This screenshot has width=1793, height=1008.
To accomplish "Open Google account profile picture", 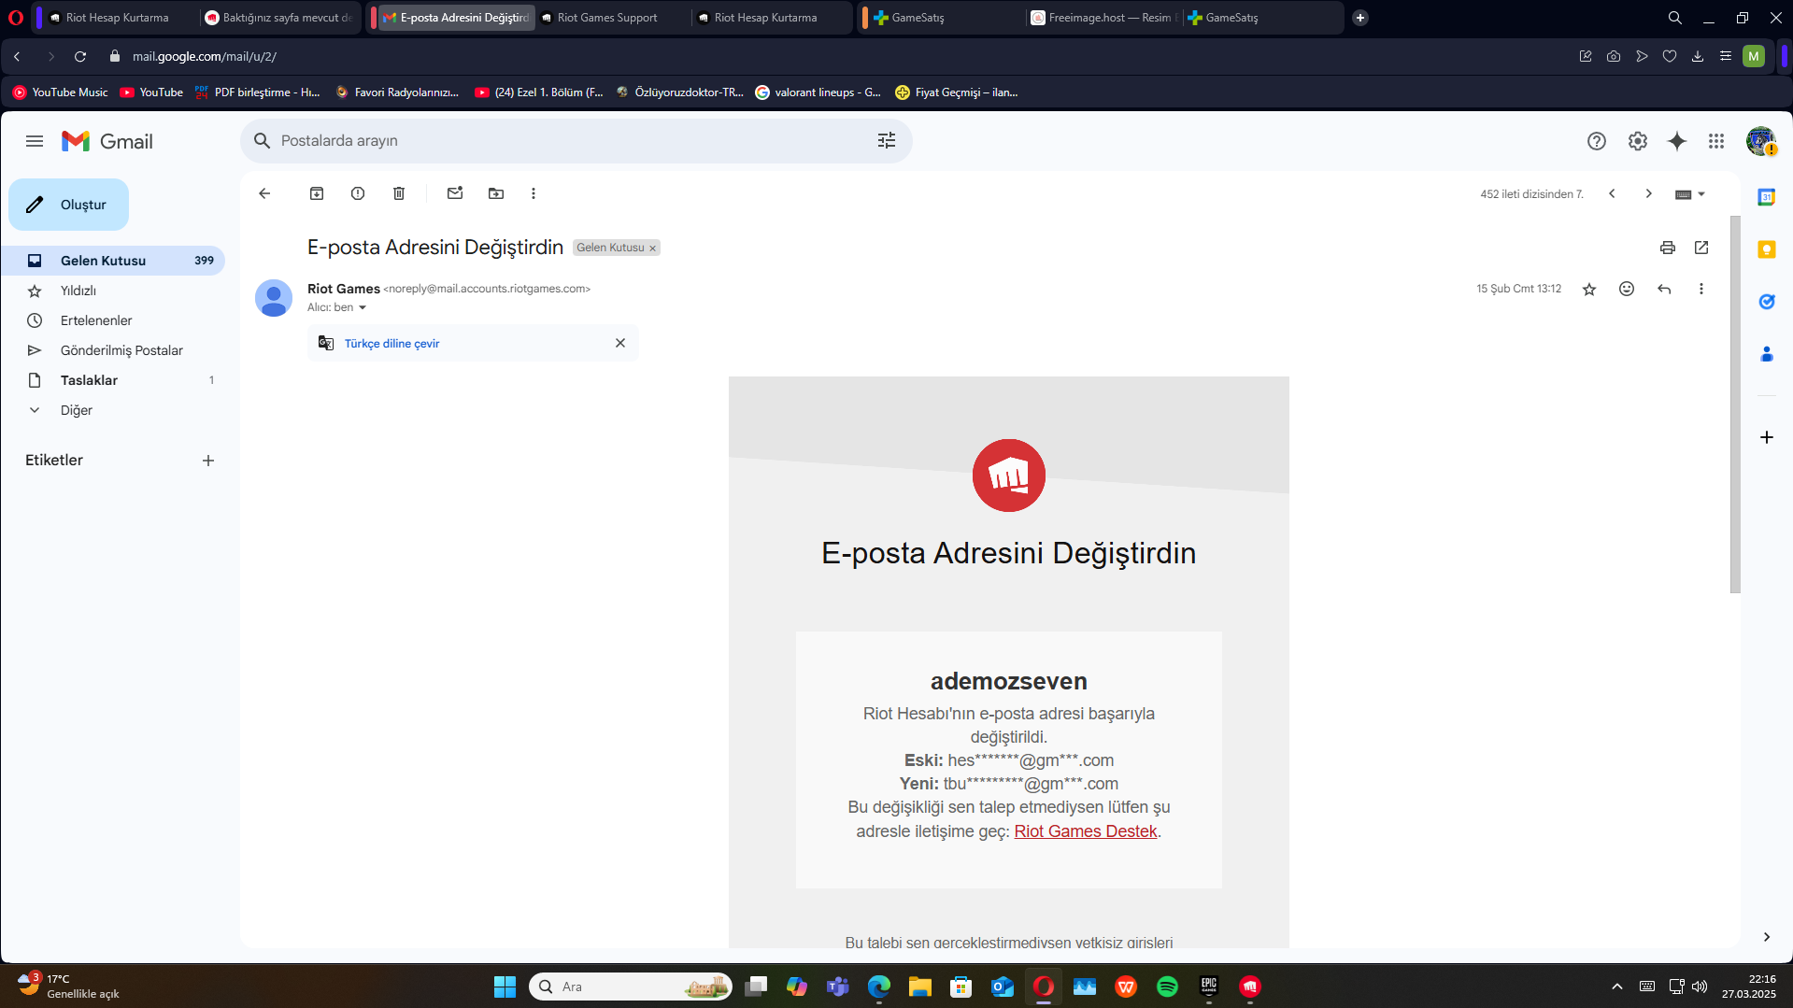I will (x=1761, y=141).
